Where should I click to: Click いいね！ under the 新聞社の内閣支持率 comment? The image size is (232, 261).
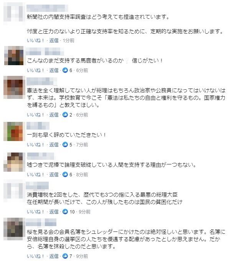click(36, 41)
